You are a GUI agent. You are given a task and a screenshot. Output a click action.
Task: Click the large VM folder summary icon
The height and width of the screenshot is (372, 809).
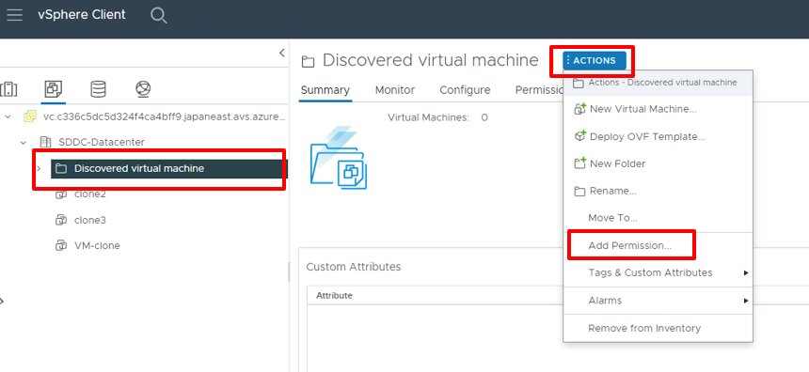coord(339,159)
